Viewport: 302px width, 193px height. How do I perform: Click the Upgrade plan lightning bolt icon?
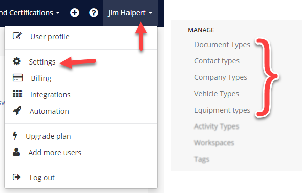coord(15,136)
